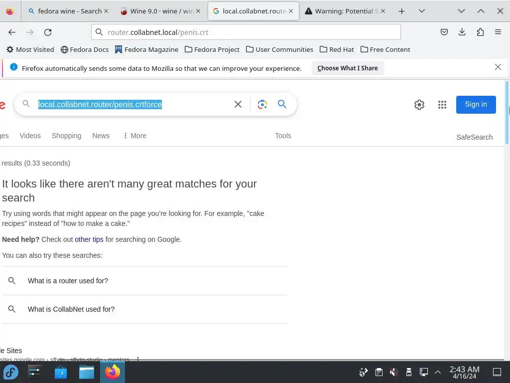The image size is (510, 383).
Task: Open the Fedora application launcher
Action: (x=11, y=372)
